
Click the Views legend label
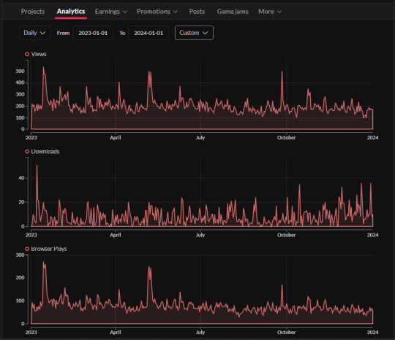click(x=39, y=54)
